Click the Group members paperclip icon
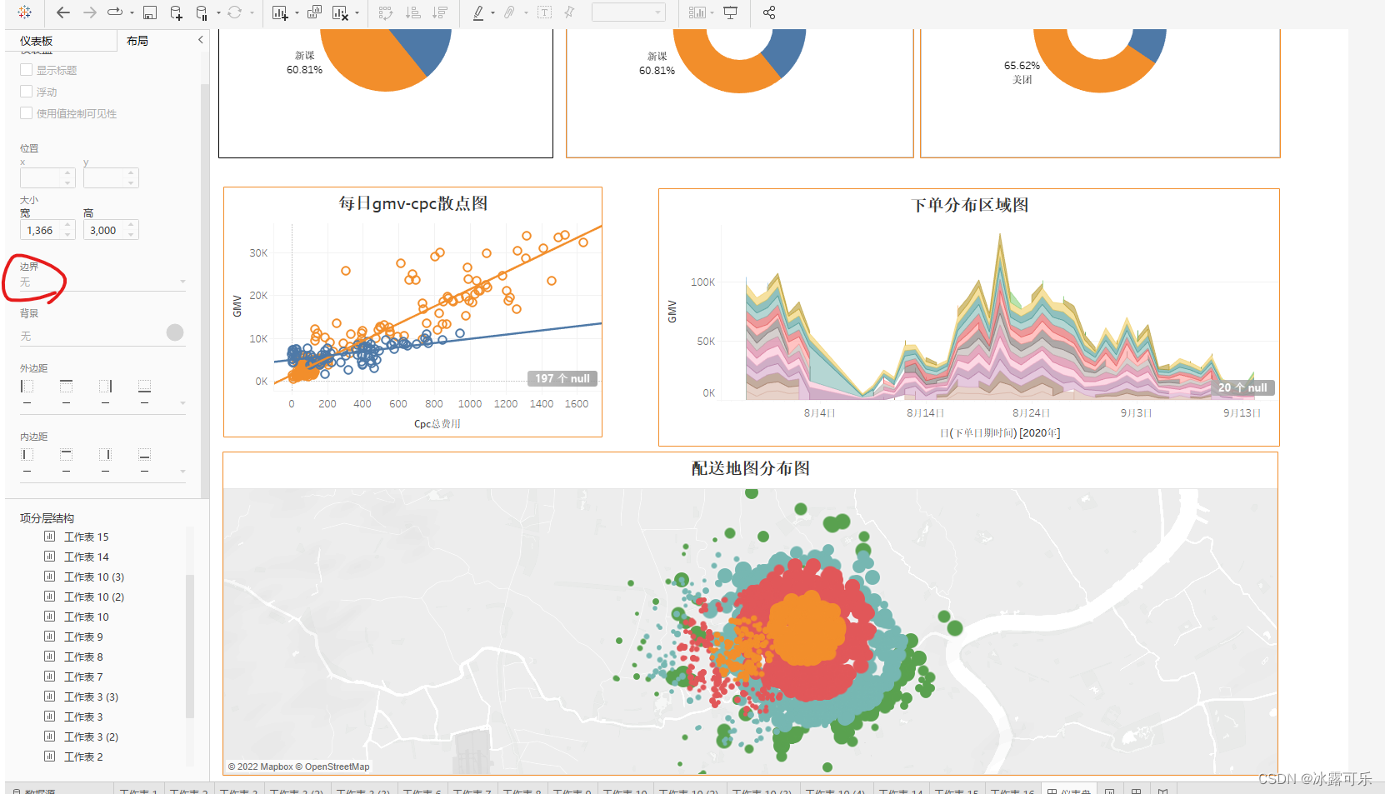The width and height of the screenshot is (1385, 794). point(509,12)
